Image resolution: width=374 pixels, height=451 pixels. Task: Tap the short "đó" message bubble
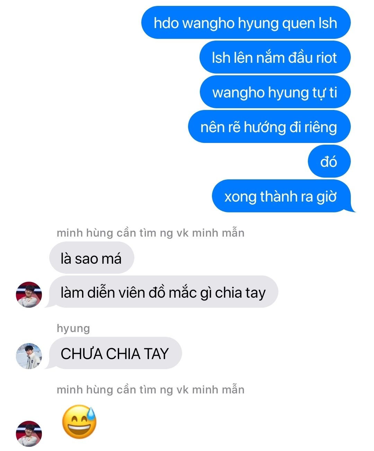329,161
